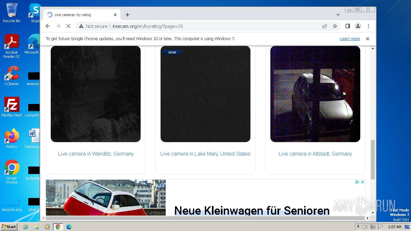
Task: Open Altstadt camera thumbnail
Action: pos(315,94)
